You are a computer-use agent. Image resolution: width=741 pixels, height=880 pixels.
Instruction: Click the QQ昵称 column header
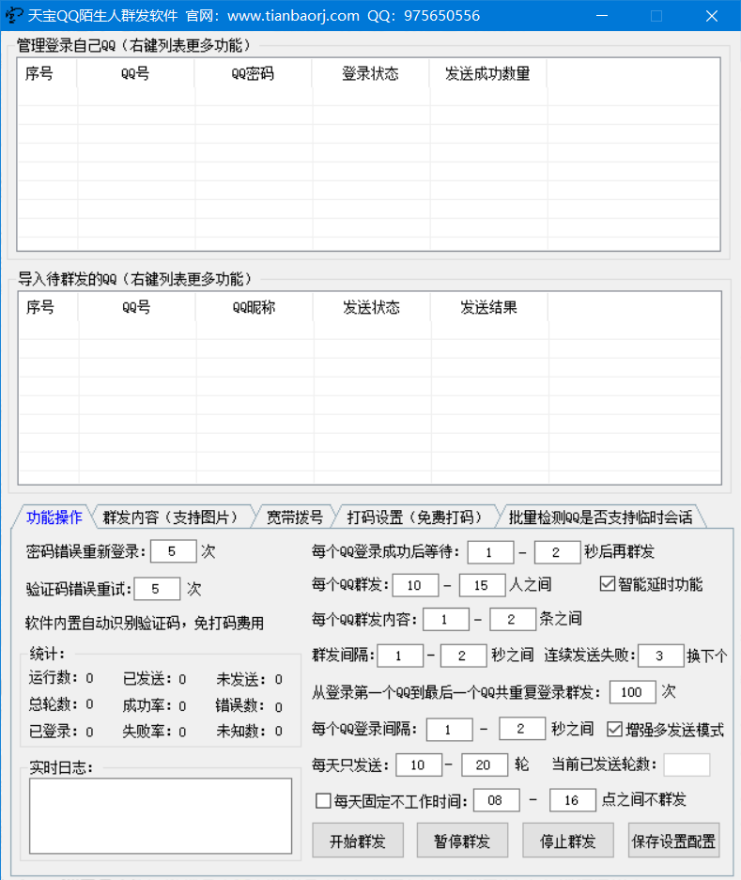click(254, 307)
